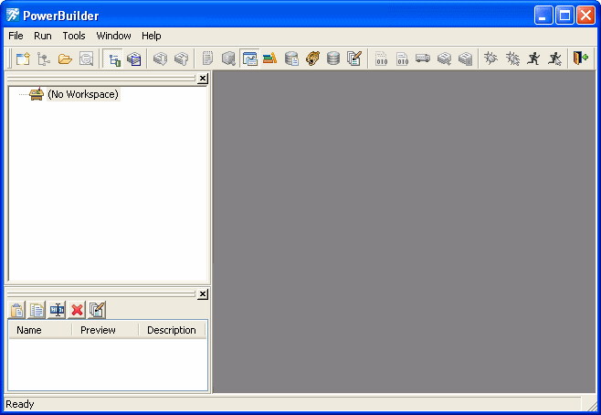Close the System Tree panel

coord(203,79)
